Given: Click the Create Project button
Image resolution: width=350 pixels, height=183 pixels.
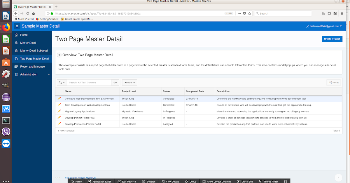Looking at the screenshot, I should tap(332, 39).
